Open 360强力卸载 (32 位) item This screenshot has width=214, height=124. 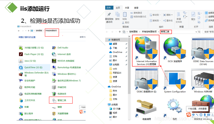(x=31, y=48)
